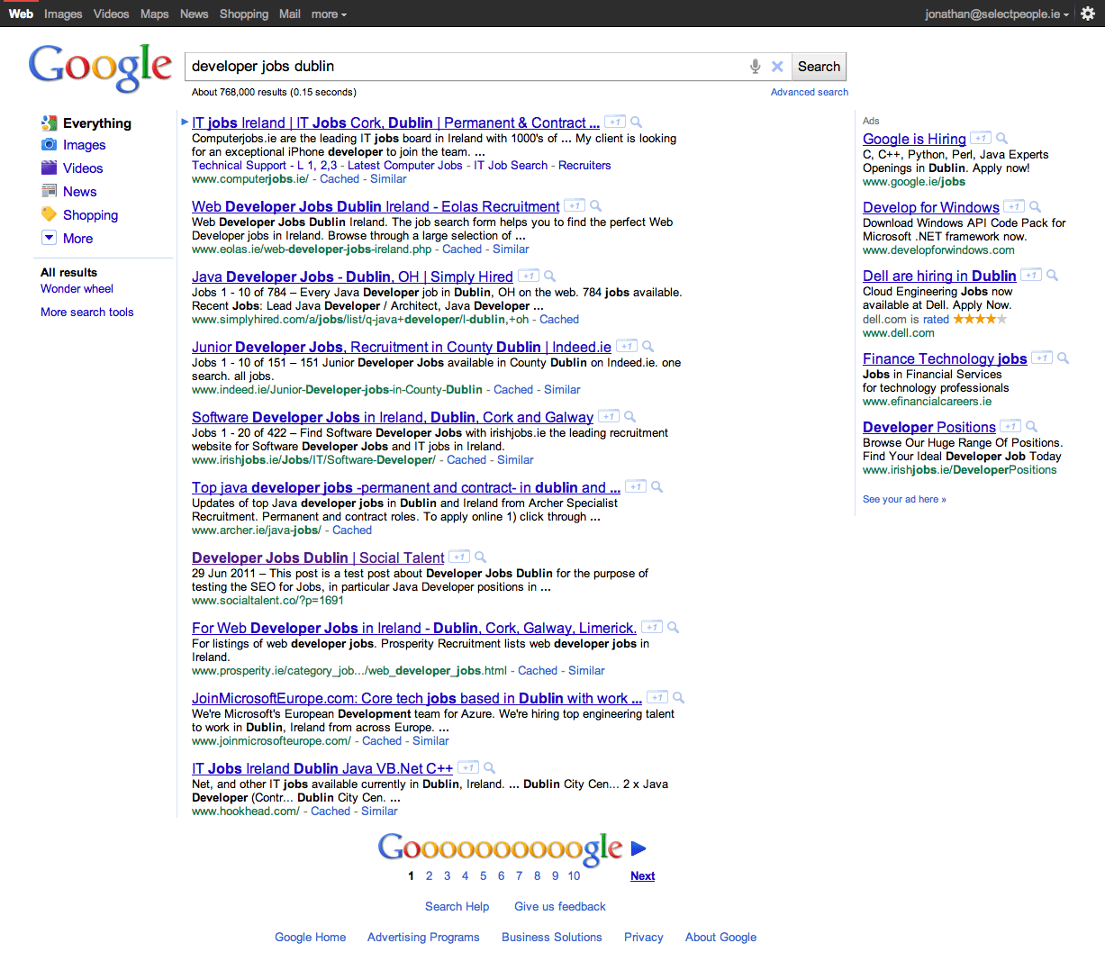Viewport: 1105px width, 961px height.
Task: Click the voice search microphone icon
Action: point(755,66)
